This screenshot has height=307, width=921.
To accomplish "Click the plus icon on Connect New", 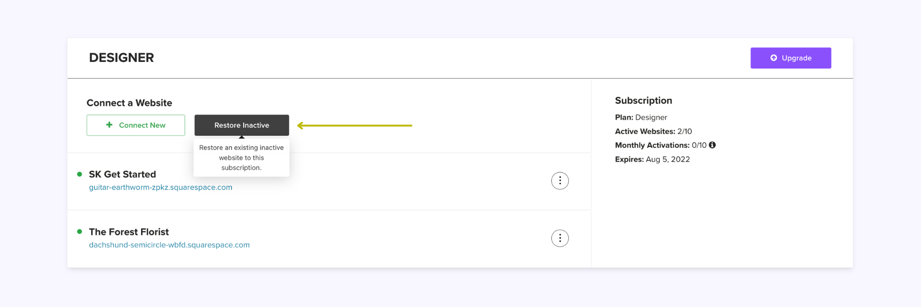I will (x=109, y=125).
